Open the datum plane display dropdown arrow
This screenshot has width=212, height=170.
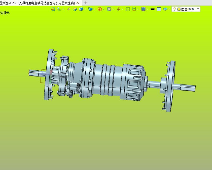coord(63,9)
